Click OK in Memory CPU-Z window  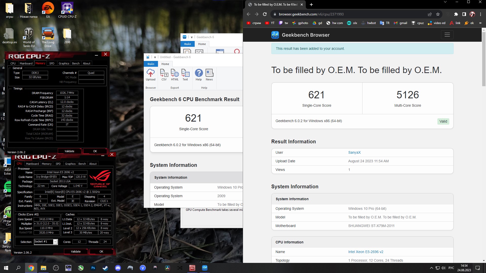click(95, 151)
